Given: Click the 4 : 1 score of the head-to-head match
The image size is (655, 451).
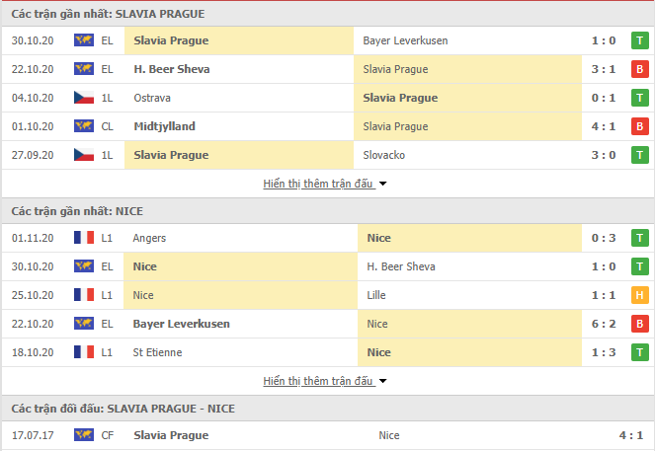Looking at the screenshot, I should (x=630, y=435).
